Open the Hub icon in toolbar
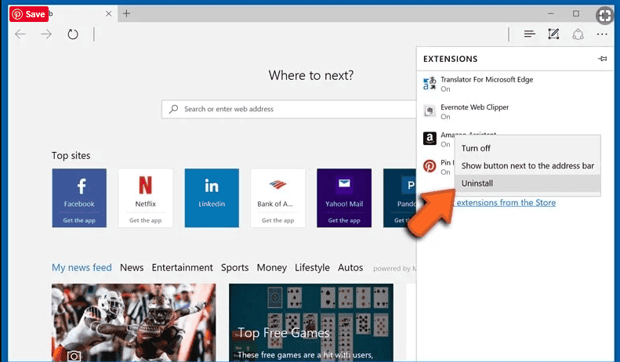Image resolution: width=620 pixels, height=362 pixels. 529,34
